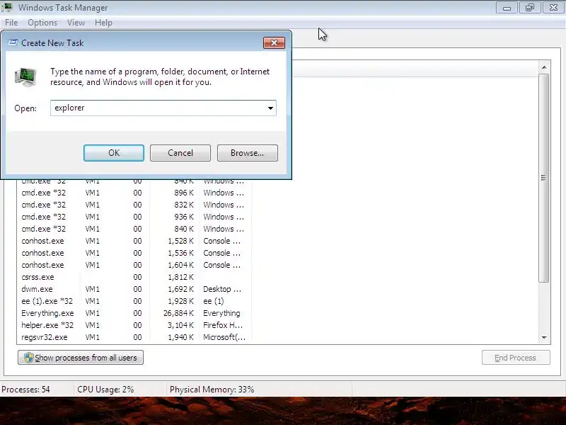Viewport: 566px width, 425px height.
Task: Open the View menu
Action: click(76, 23)
